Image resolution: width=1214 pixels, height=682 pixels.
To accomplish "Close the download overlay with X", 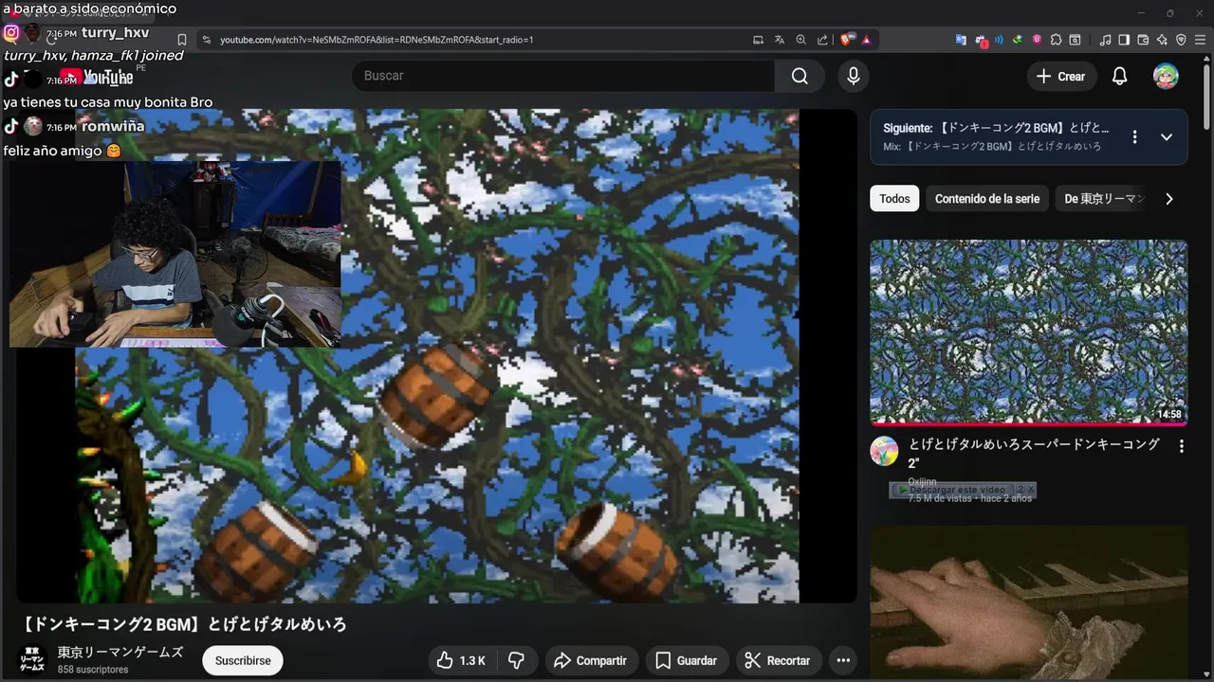I will 1031,490.
